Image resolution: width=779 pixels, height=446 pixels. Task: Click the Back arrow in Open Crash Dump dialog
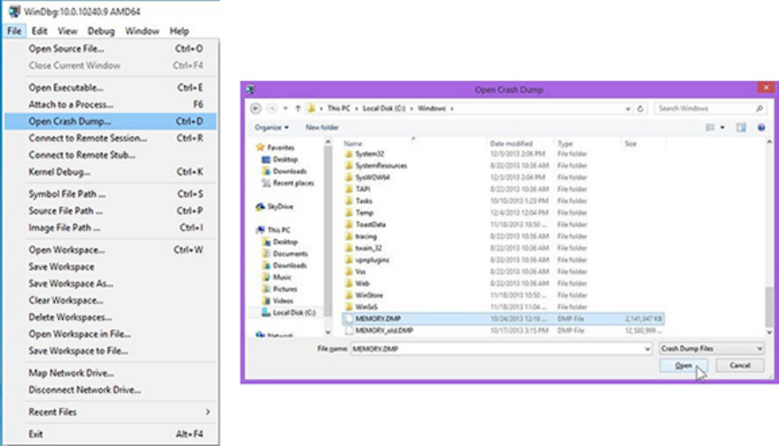tap(256, 108)
